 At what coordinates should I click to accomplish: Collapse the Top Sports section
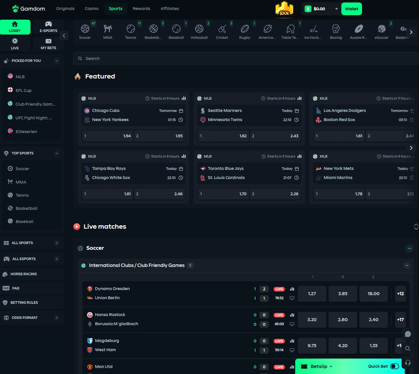coord(57,153)
